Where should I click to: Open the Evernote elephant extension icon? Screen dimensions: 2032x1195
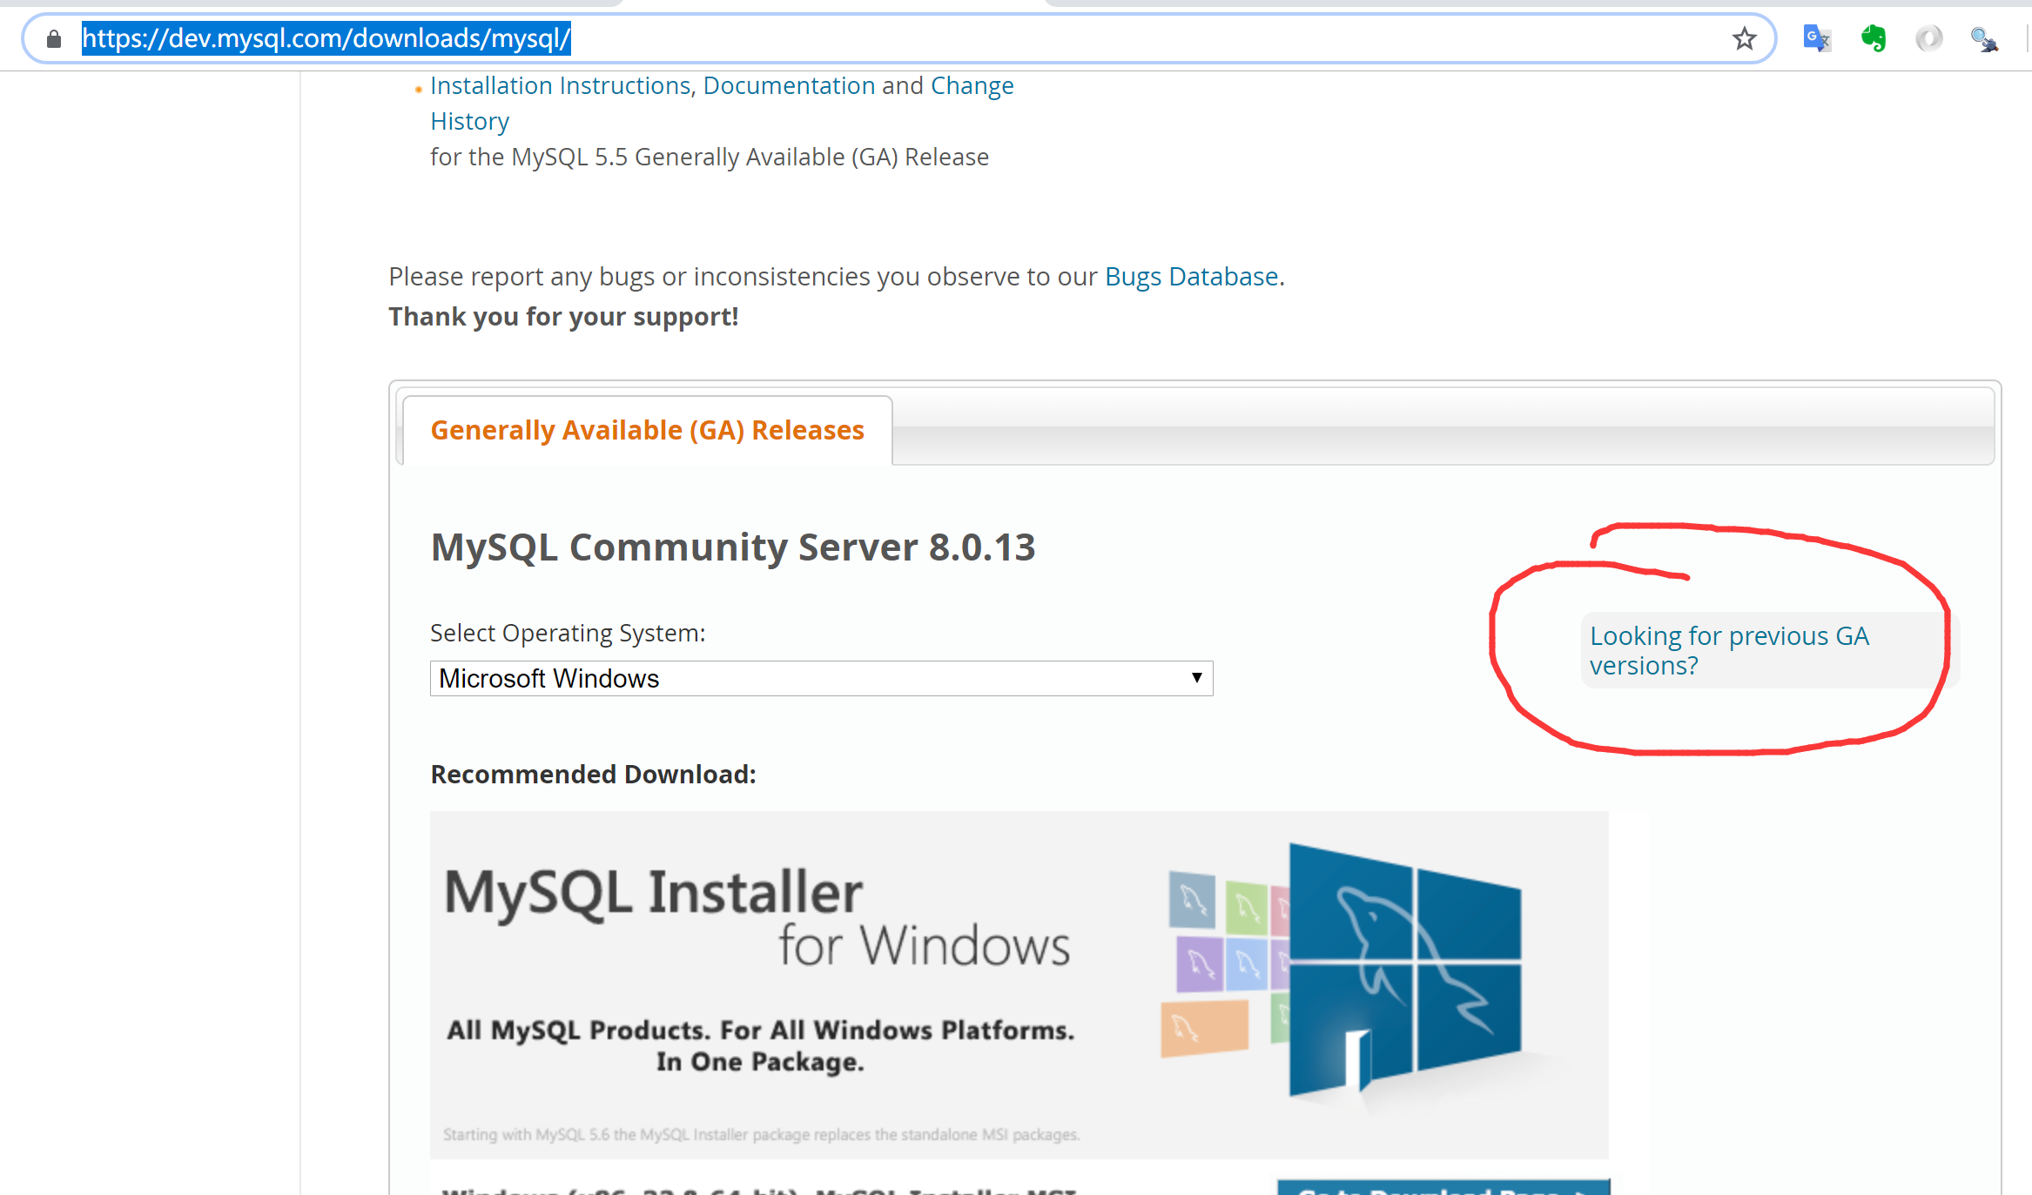(x=1874, y=39)
